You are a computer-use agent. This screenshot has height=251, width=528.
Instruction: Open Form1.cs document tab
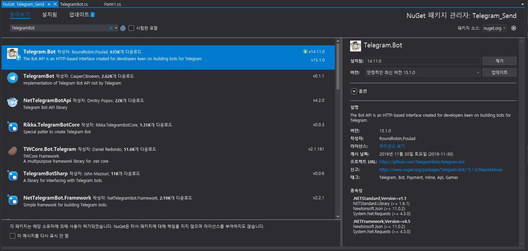pyautogui.click(x=112, y=4)
